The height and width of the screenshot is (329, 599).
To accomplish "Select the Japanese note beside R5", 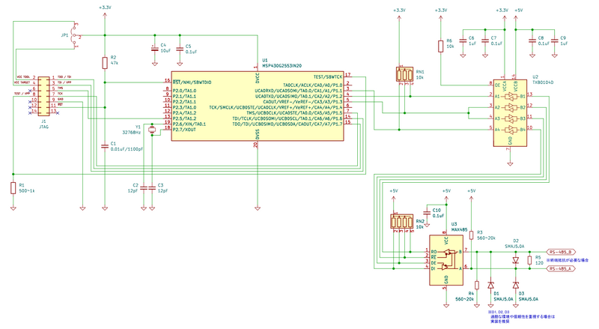I will coord(568,260).
